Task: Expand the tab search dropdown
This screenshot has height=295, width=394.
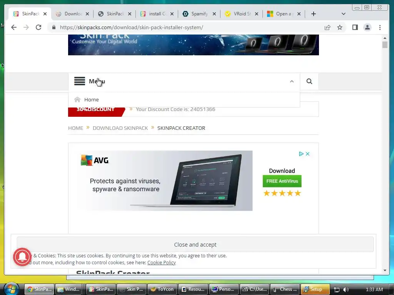Action: click(x=344, y=14)
